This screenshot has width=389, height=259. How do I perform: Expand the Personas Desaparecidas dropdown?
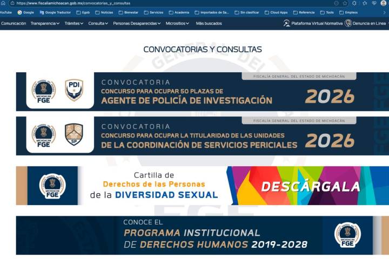[x=137, y=24]
